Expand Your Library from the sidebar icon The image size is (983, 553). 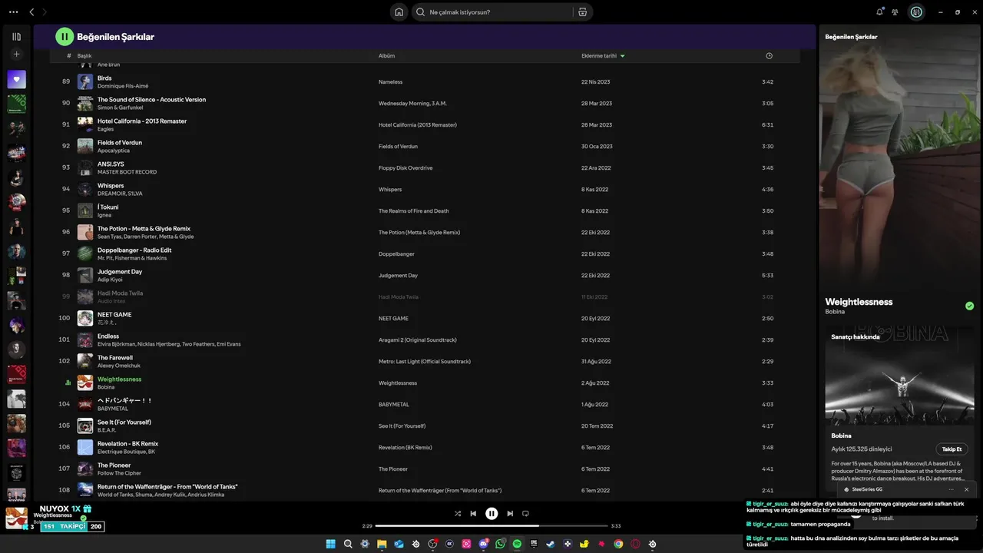tap(16, 36)
